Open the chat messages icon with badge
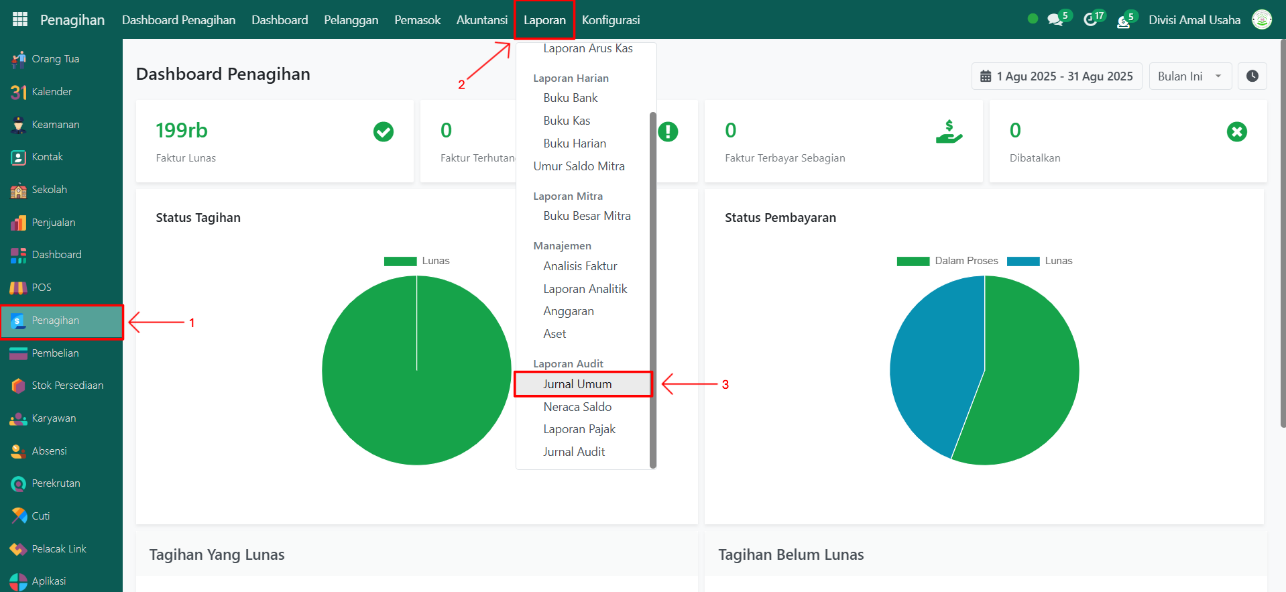Screen dimensions: 1286x592 pos(1056,19)
